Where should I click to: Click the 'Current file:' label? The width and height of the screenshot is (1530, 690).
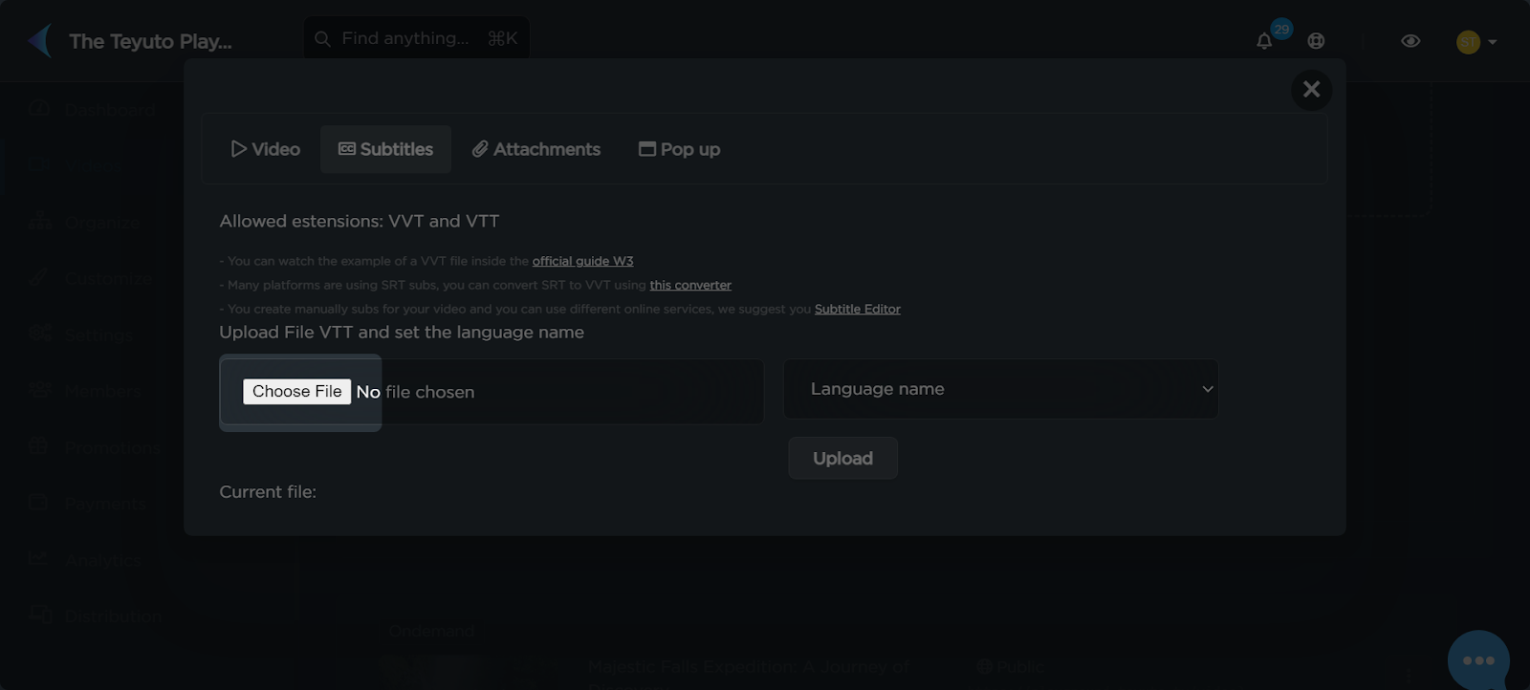click(x=268, y=491)
